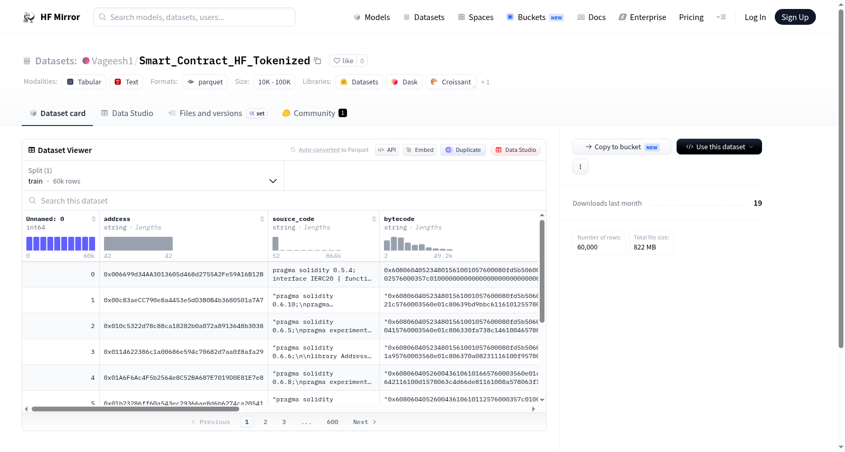
Task: Click the bytecode lengths histogram
Action: click(418, 244)
